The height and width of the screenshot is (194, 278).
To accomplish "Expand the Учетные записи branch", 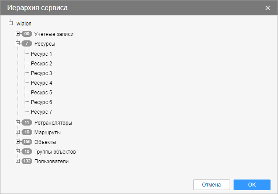I will pyautogui.click(x=18, y=34).
